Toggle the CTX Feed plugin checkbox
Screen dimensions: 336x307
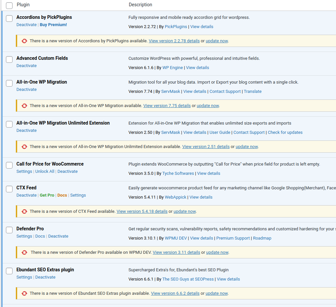click(x=9, y=189)
